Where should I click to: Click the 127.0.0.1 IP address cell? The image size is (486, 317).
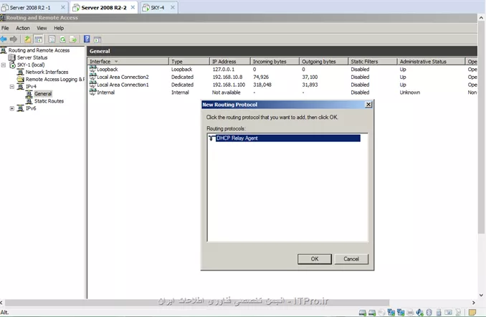224,69
